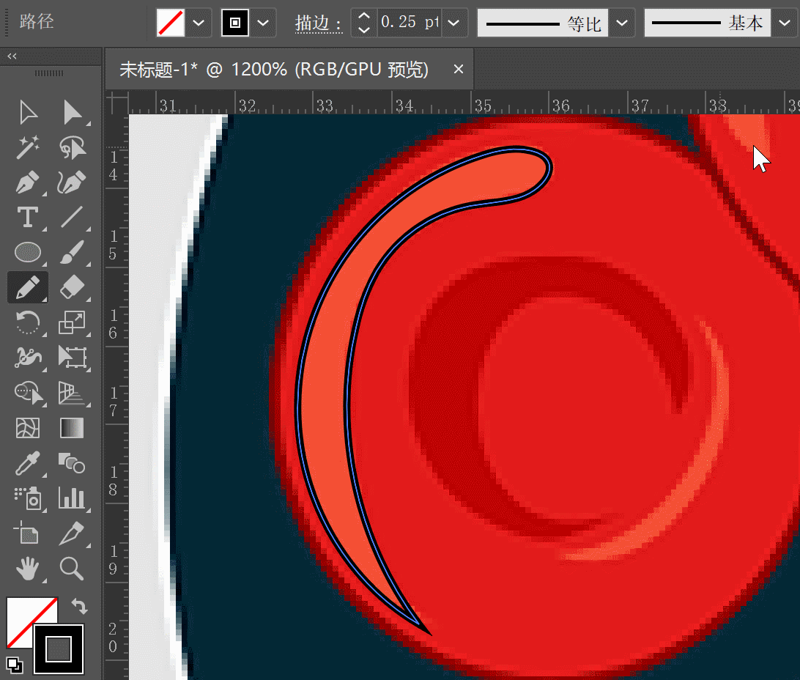Select the Rotate tool
The width and height of the screenshot is (800, 680).
click(28, 322)
